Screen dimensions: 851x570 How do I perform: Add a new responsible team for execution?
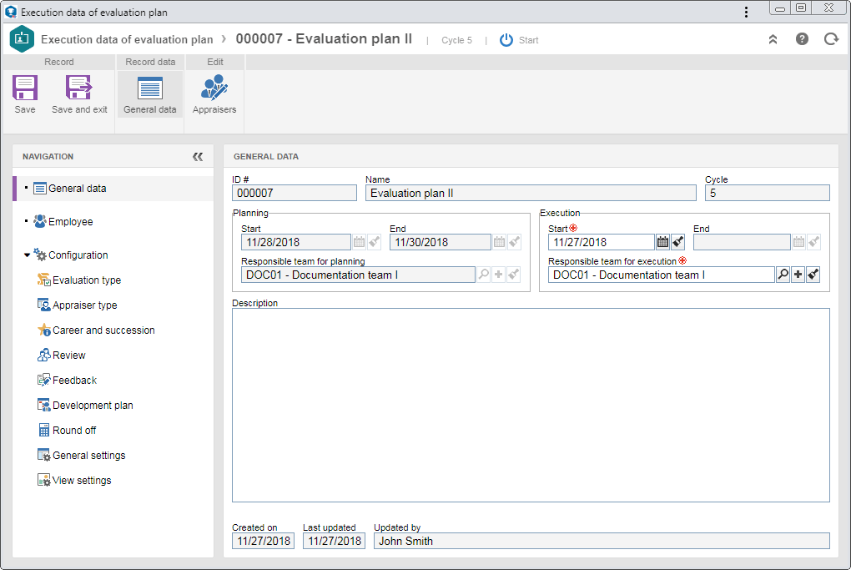(798, 275)
